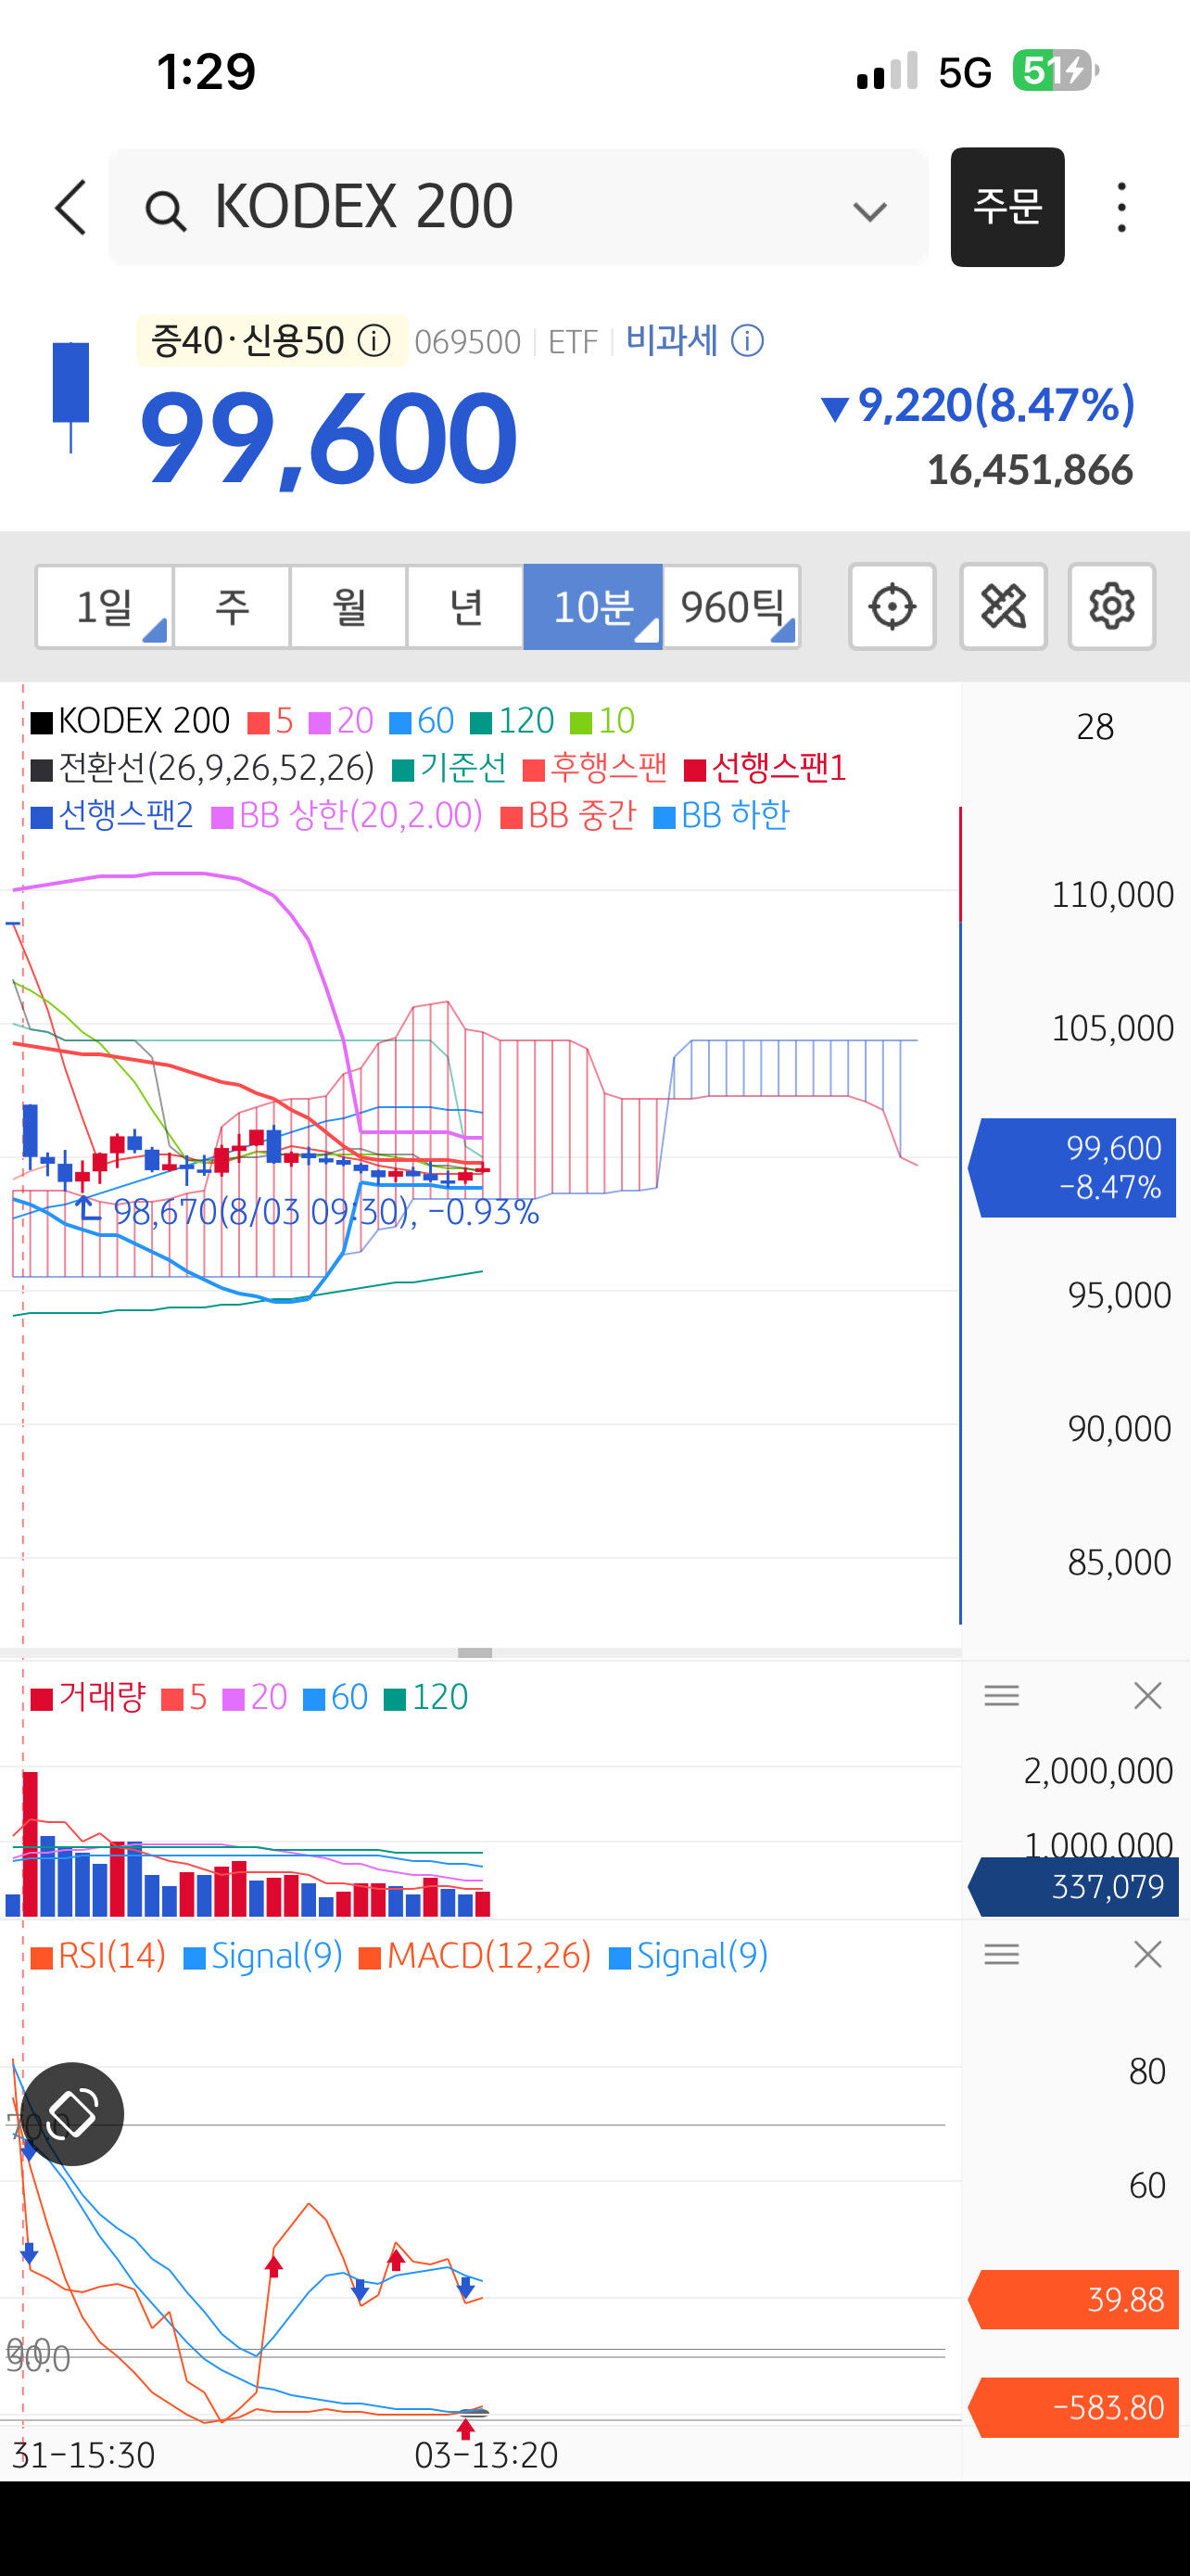Tap the KODEX 200 search field
Screen dimensions: 1190x2576
pos(519,207)
